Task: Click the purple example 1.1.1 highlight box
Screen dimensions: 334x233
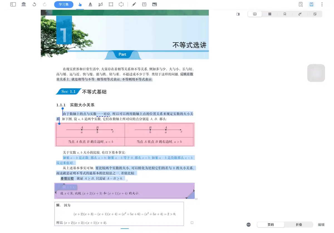Action: pos(124,191)
